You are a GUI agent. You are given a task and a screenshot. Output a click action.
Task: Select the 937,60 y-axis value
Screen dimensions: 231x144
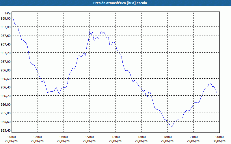pyautogui.click(x=5, y=35)
